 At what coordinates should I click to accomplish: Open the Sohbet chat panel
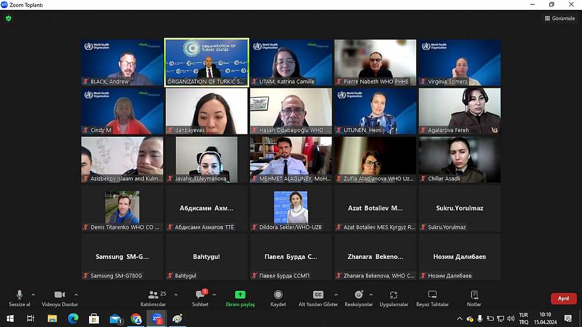coord(200,298)
